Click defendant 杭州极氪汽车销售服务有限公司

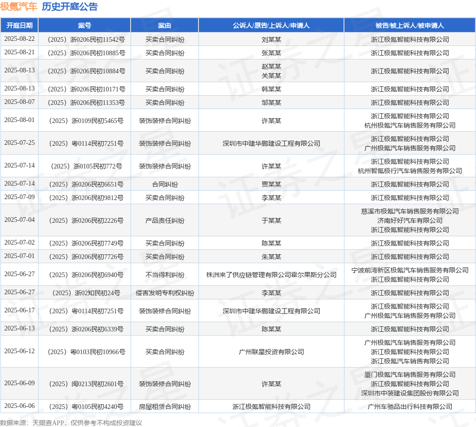pyautogui.click(x=410, y=125)
